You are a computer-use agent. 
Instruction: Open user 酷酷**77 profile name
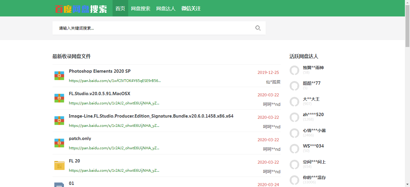(x=312, y=83)
